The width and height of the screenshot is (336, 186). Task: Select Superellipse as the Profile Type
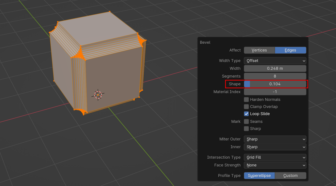click(x=259, y=176)
